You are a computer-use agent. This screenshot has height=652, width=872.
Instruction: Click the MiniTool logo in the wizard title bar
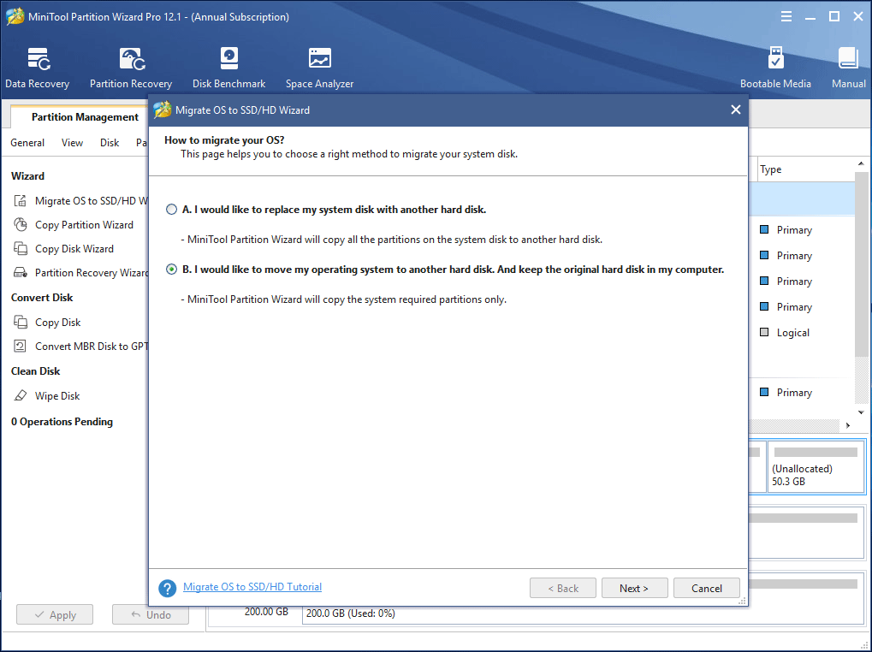pyautogui.click(x=163, y=110)
